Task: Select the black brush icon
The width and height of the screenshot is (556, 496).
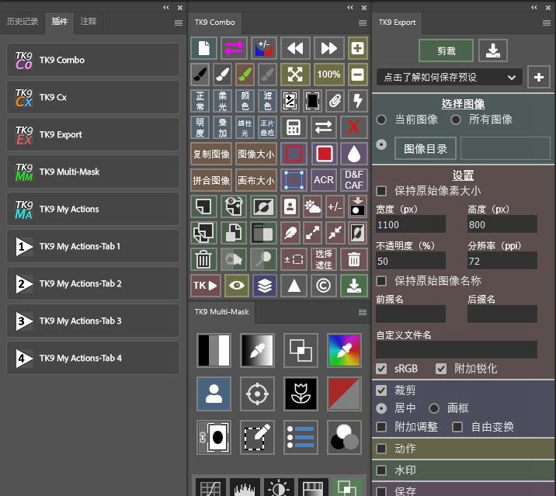Action: (x=200, y=75)
